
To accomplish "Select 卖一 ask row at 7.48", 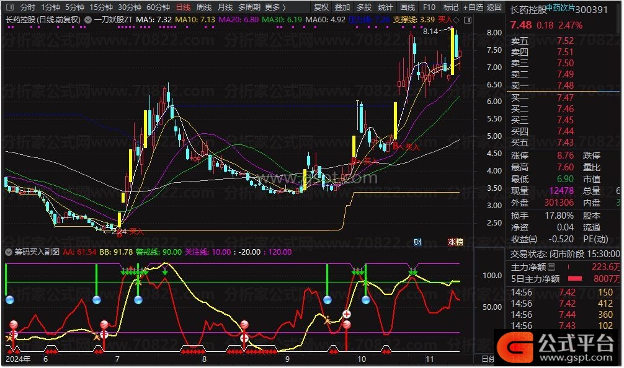I will click(563, 85).
